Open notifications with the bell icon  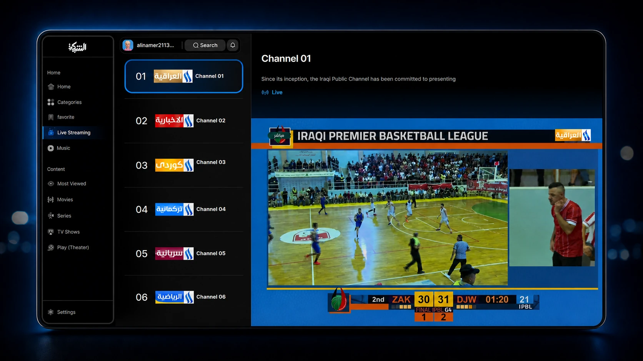click(233, 45)
